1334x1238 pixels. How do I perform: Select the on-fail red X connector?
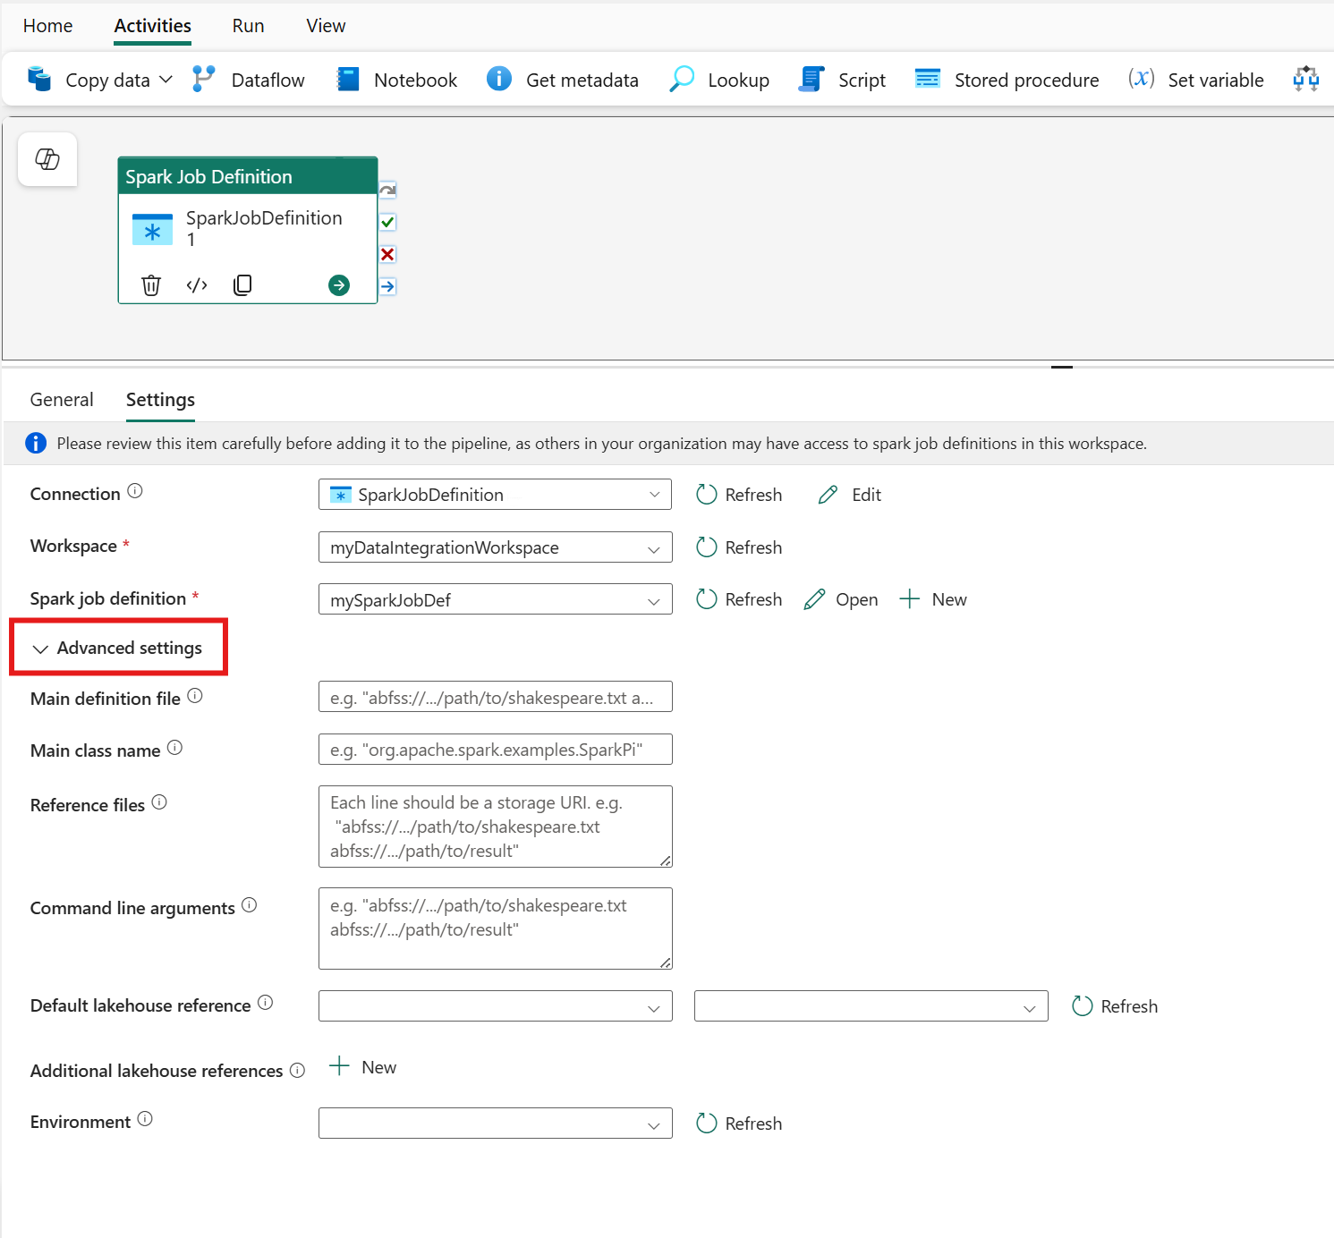[387, 255]
